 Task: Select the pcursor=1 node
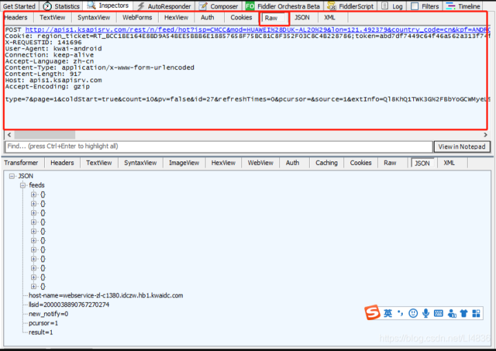(x=43, y=323)
